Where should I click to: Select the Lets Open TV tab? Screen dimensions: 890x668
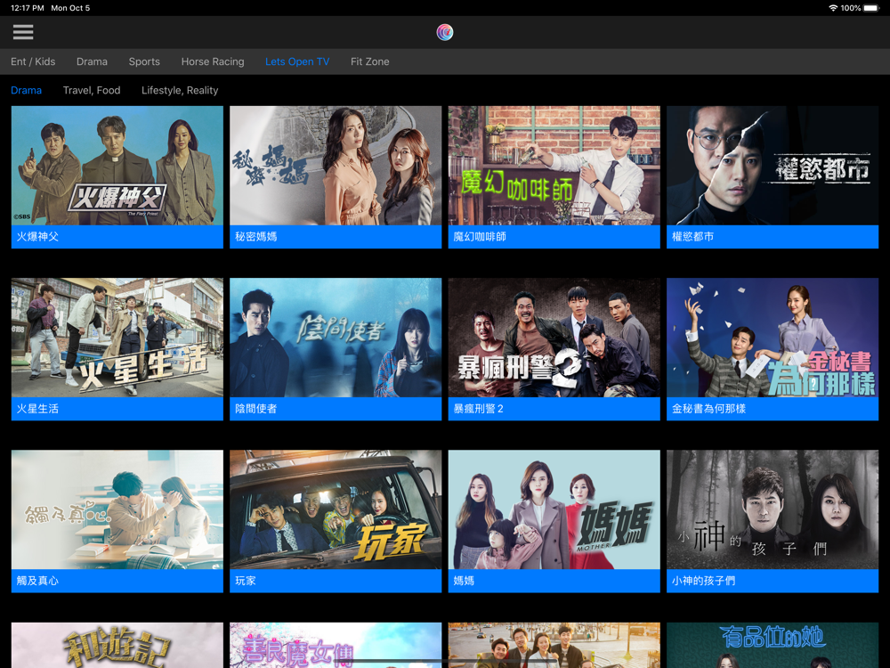297,61
